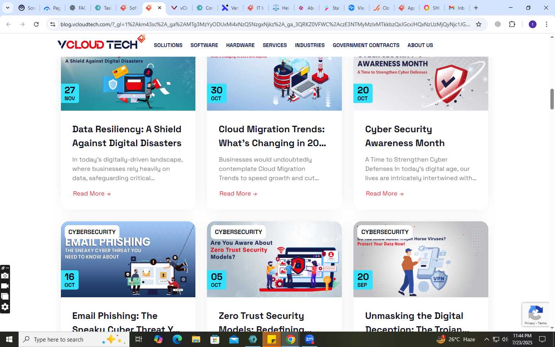Open Chrome three-dot menu

point(547,24)
